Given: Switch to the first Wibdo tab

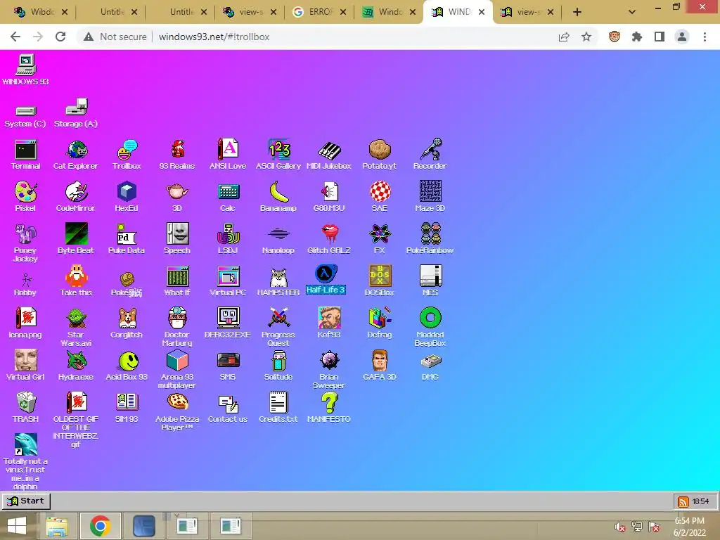Looking at the screenshot, I should click(x=41, y=12).
